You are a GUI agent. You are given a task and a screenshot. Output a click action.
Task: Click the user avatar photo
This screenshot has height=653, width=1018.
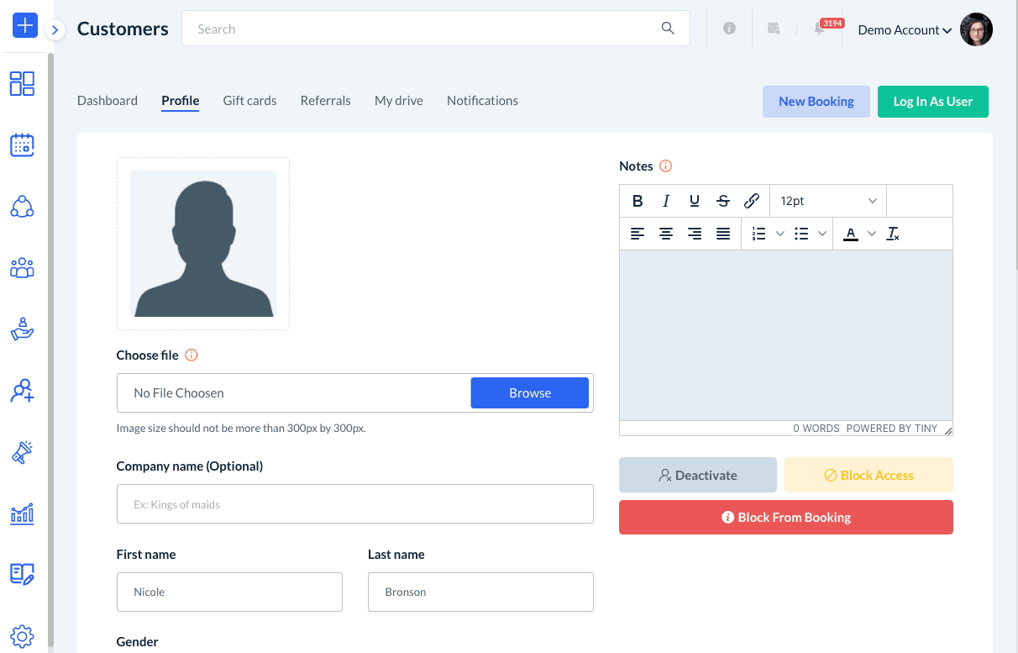click(976, 29)
